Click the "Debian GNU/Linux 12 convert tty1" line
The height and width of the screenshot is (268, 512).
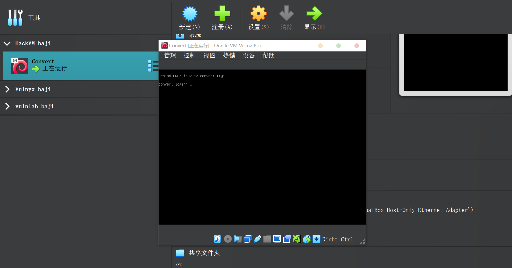tap(192, 76)
